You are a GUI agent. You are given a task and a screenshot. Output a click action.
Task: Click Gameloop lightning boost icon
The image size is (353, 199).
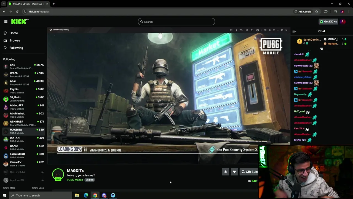point(236,30)
